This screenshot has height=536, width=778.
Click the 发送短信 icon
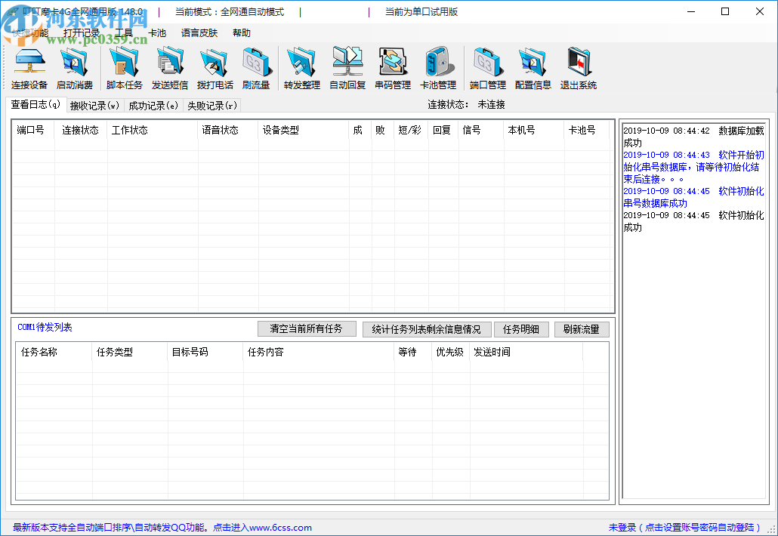(170, 68)
